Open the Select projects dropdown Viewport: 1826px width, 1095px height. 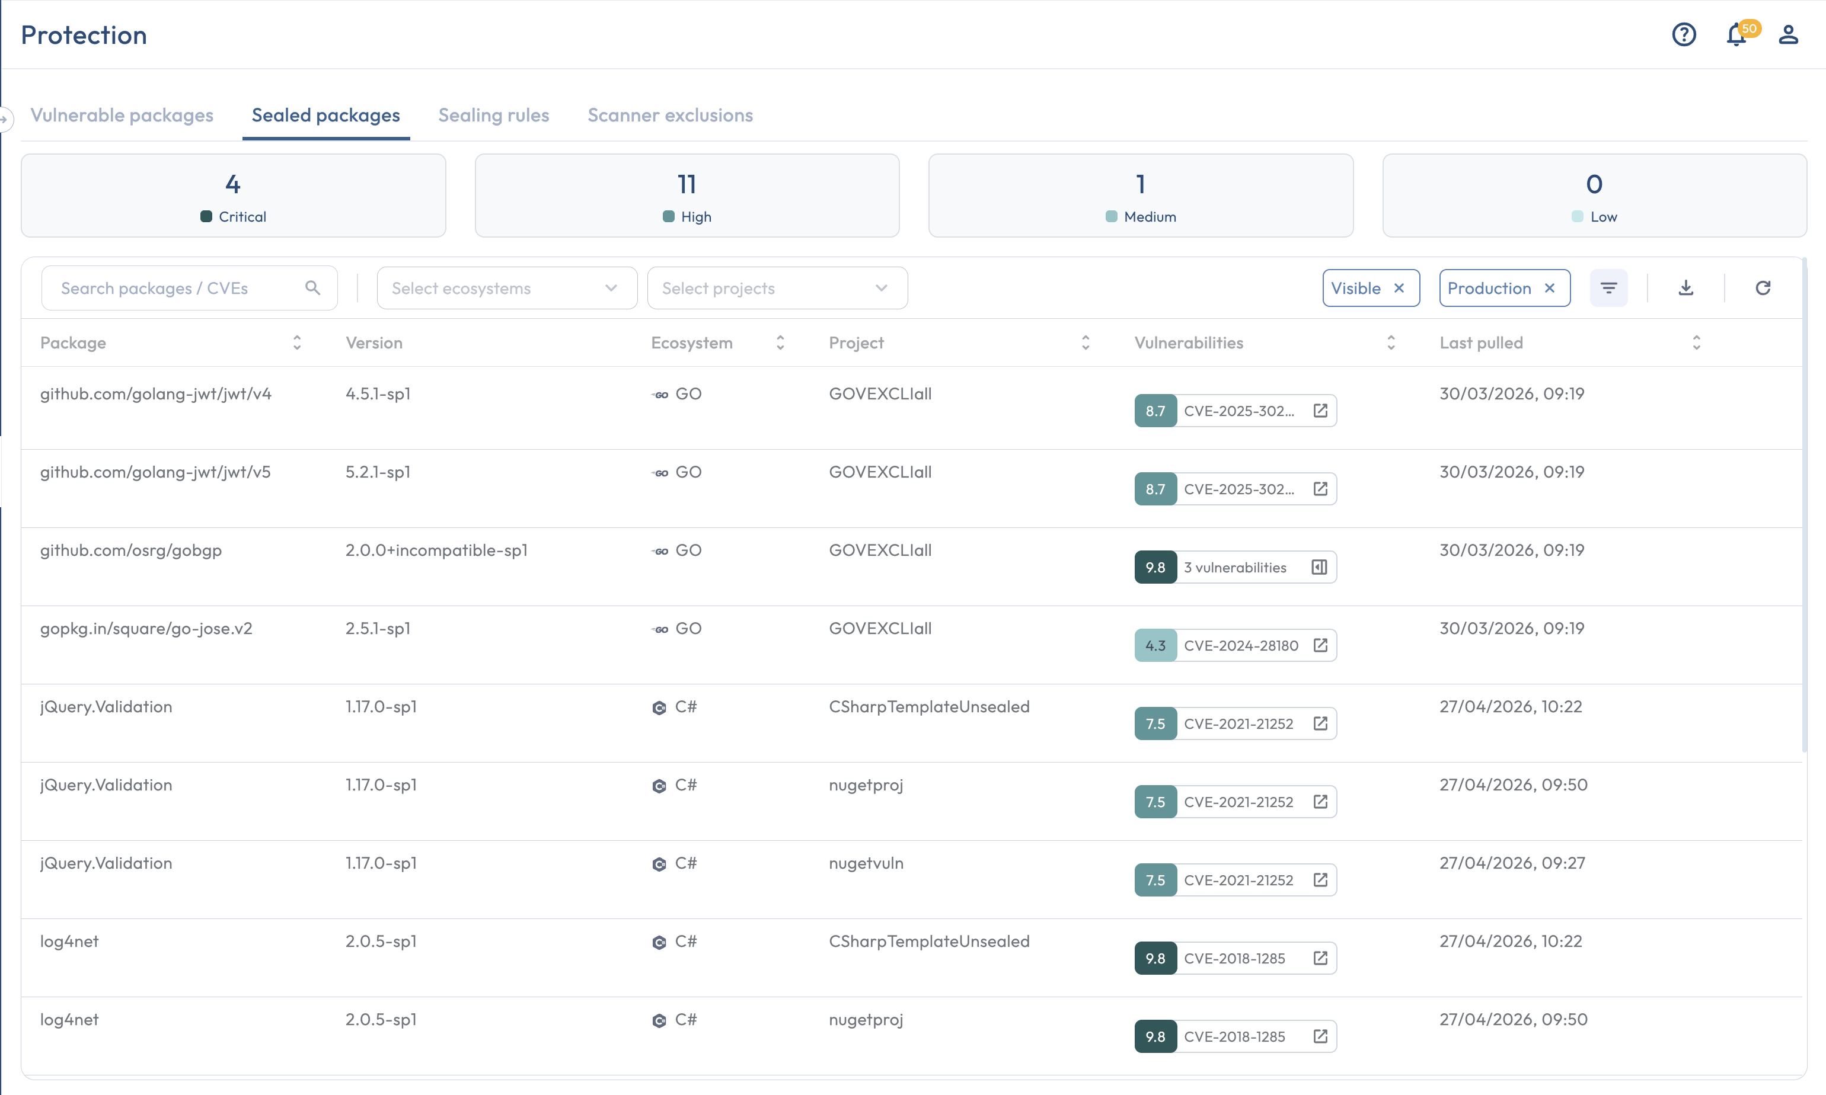click(777, 288)
